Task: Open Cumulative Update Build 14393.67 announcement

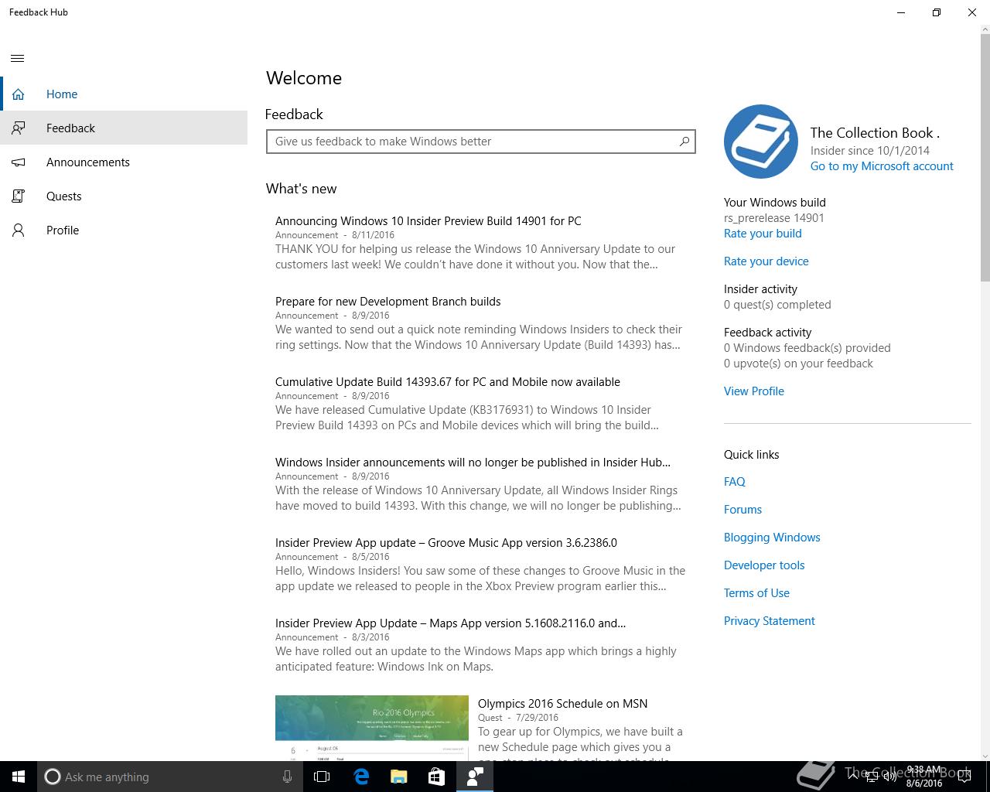Action: (x=448, y=382)
